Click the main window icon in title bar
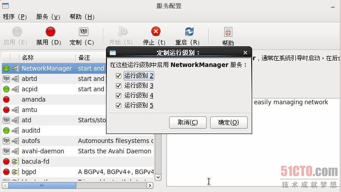This screenshot has height=192, width=341. click(5, 6)
